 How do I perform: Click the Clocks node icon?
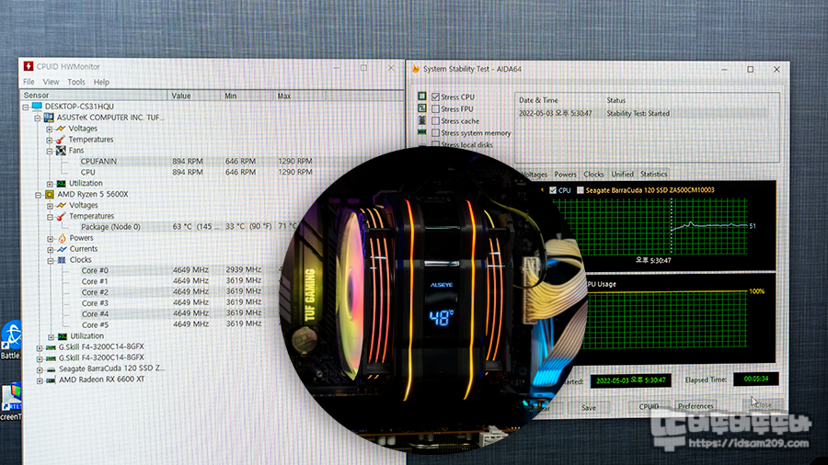(x=62, y=260)
